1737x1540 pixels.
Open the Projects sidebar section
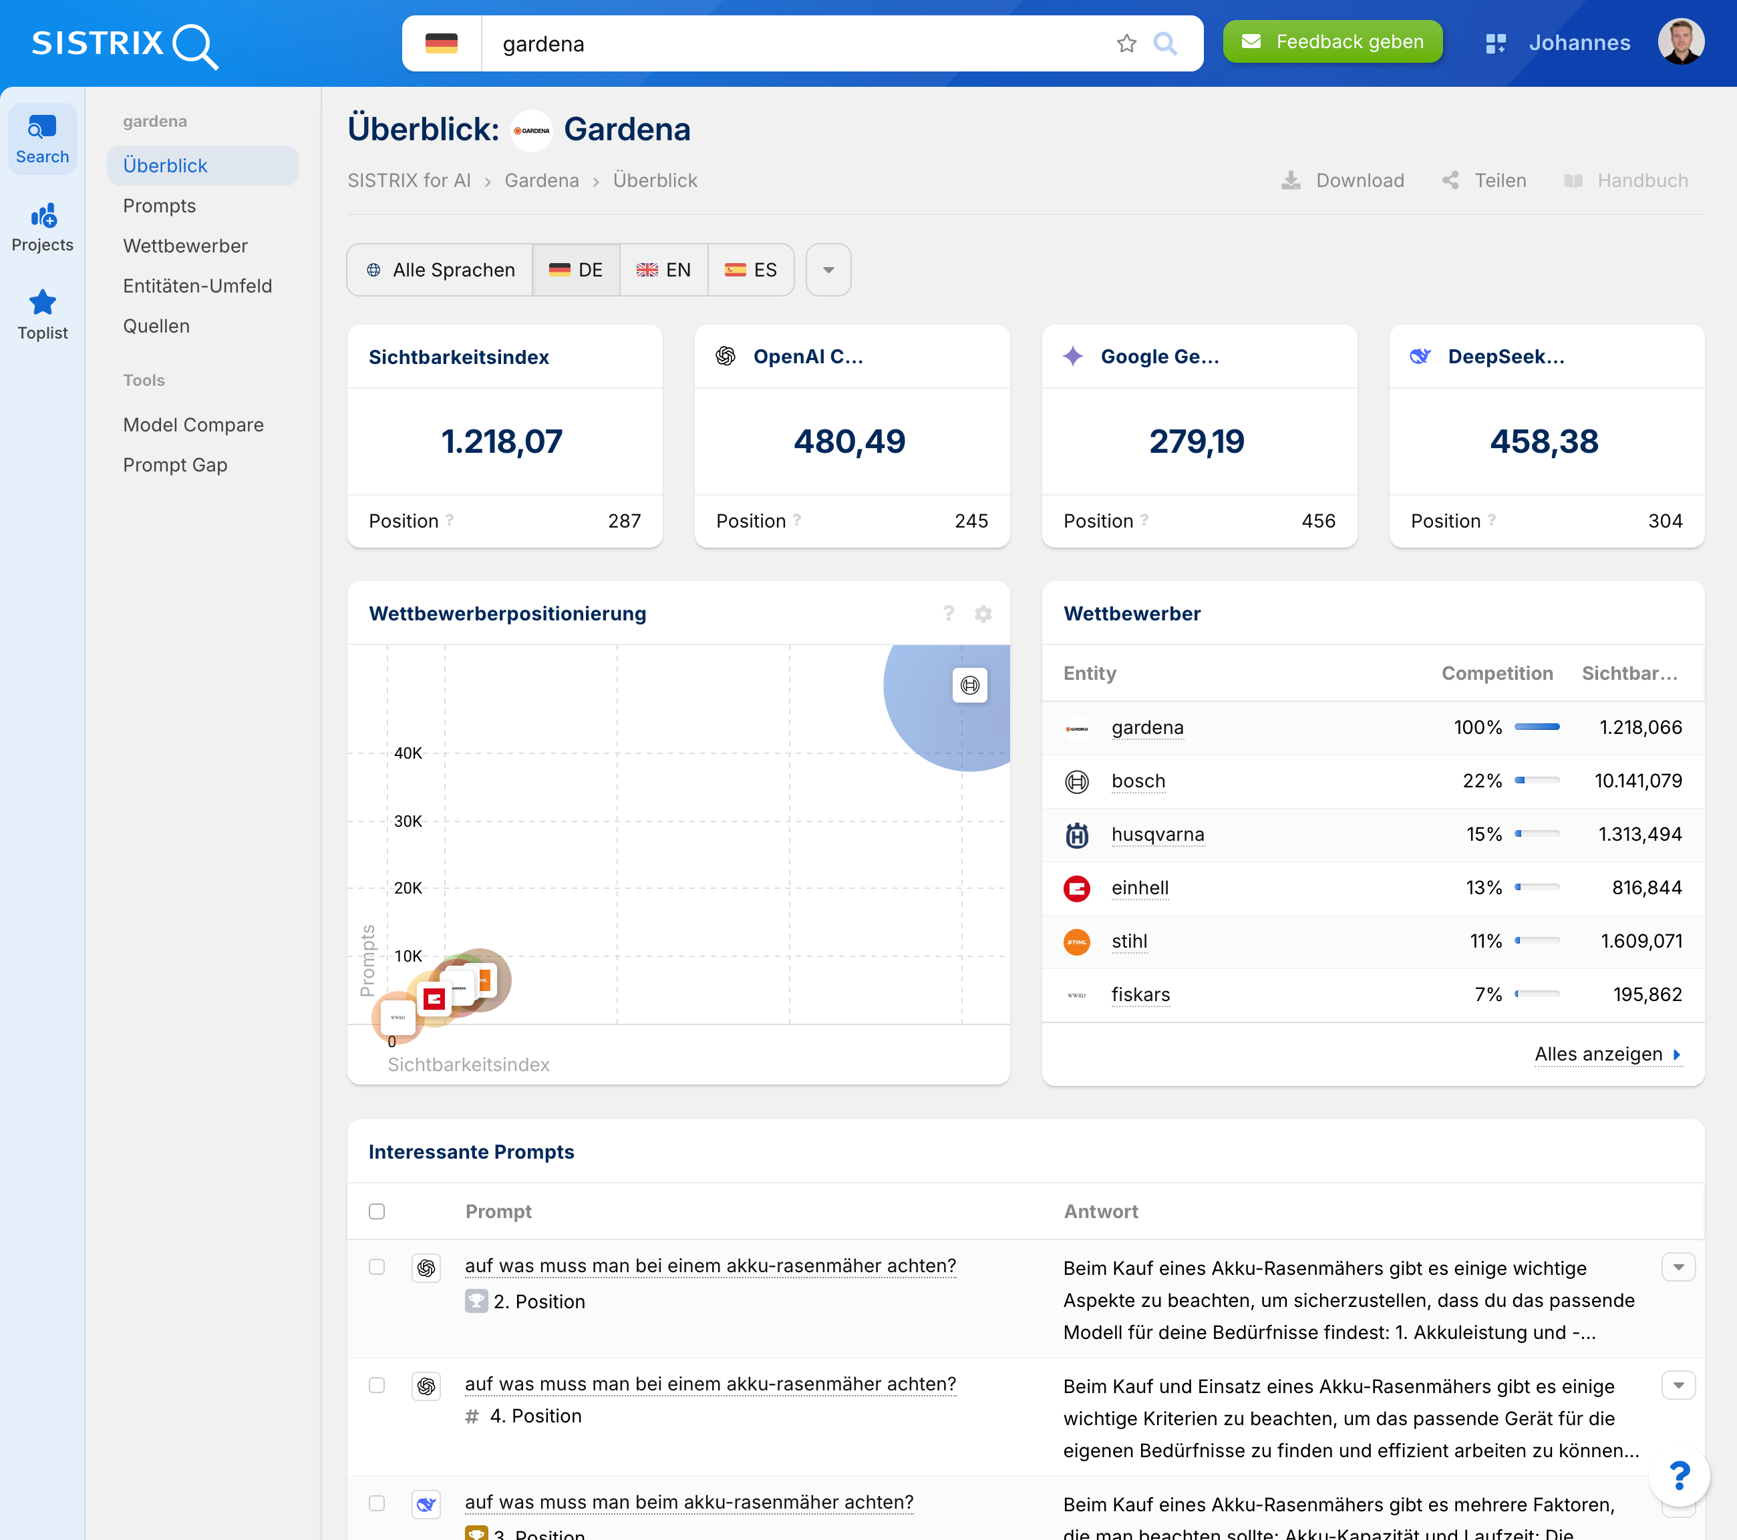(43, 228)
